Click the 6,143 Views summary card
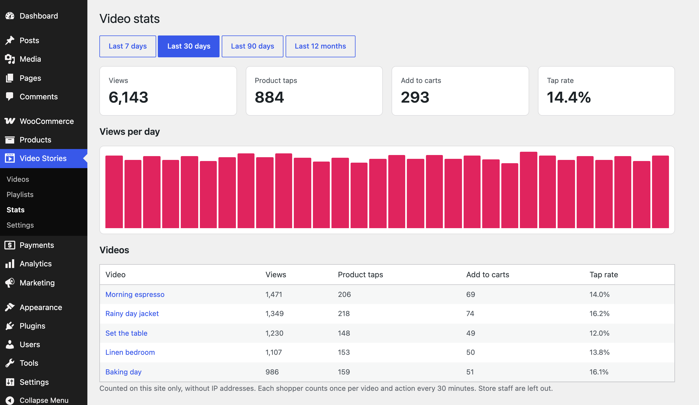699x405 pixels. point(168,91)
